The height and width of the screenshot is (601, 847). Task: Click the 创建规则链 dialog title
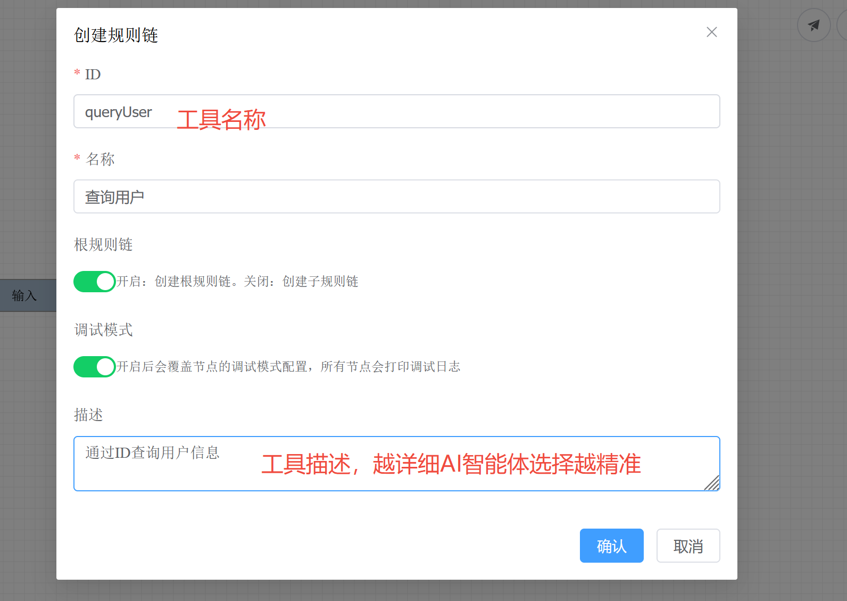pos(116,35)
